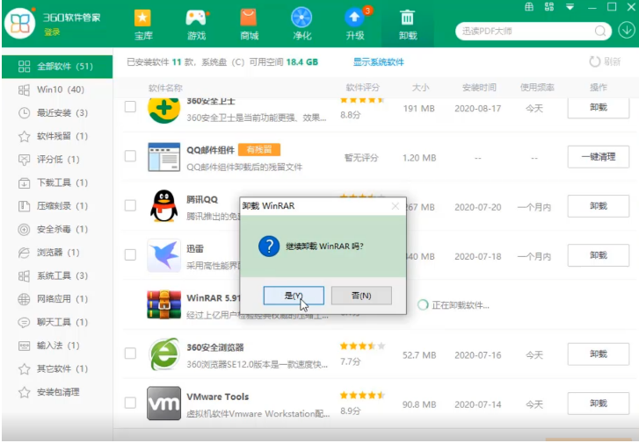The height and width of the screenshot is (443, 639).
Task: Click the 显示系统软件 link
Action: 378,62
